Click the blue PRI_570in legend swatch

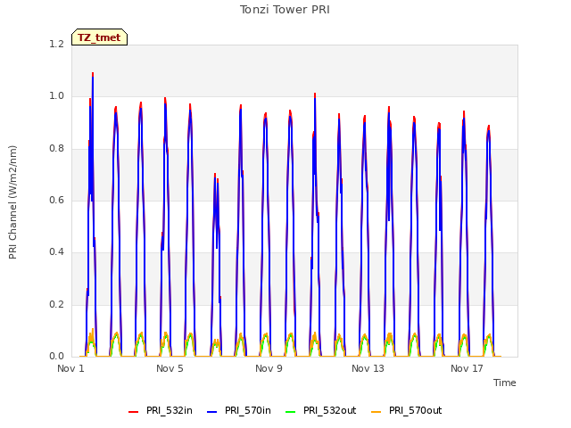(x=211, y=412)
